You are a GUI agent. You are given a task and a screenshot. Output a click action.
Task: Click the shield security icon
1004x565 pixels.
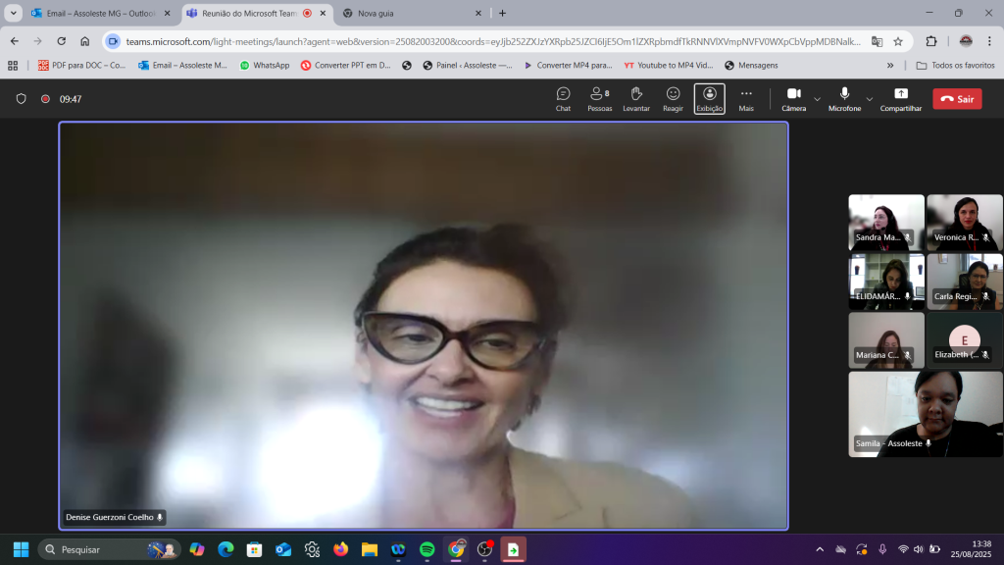(22, 99)
